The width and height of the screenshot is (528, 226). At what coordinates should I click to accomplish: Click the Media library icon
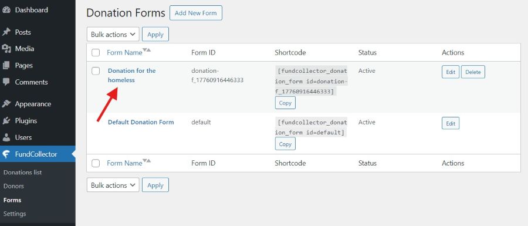(x=6, y=49)
